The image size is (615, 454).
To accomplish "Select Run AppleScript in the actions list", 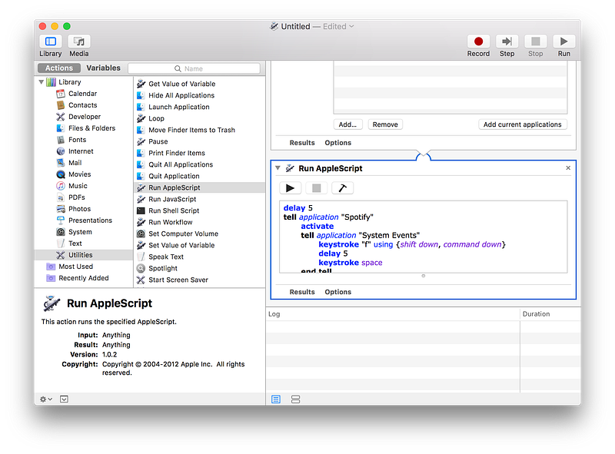I will pyautogui.click(x=200, y=187).
